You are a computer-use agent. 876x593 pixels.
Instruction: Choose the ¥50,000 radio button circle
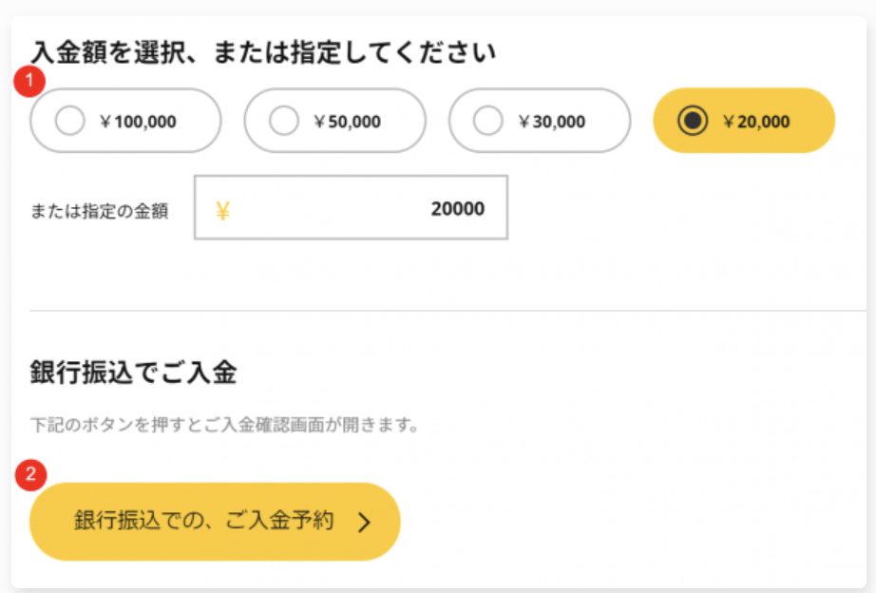click(x=284, y=122)
